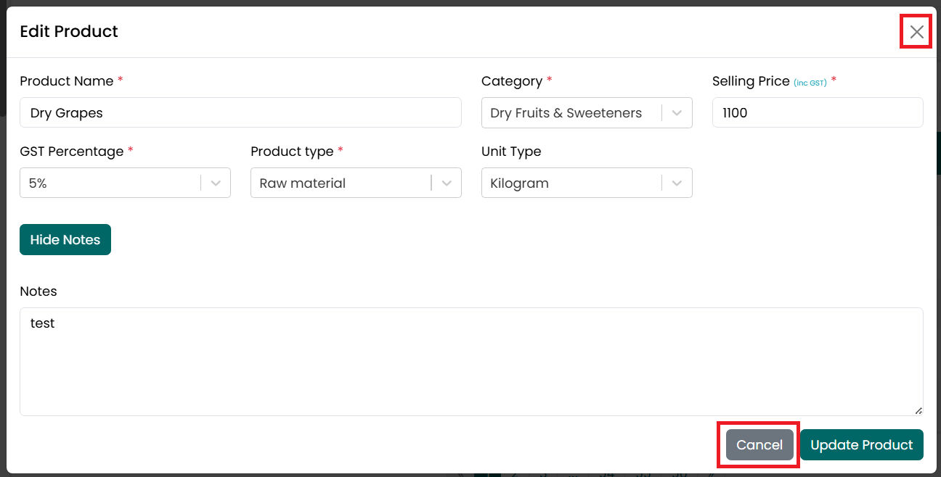
Task: Click the GST Percentage chevron arrow
Action: coord(216,183)
